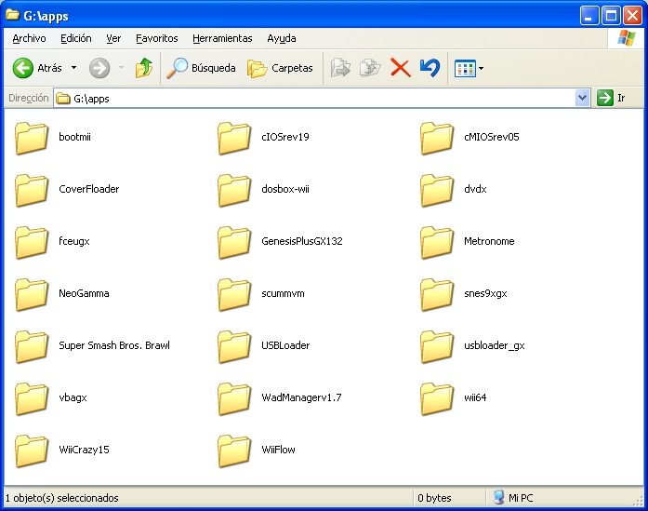Select the snes9xgx folder
The height and width of the screenshot is (511, 648).
(x=438, y=294)
